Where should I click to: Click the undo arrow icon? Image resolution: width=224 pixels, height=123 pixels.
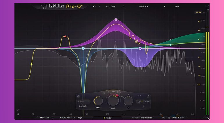pyautogui.click(x=94, y=6)
